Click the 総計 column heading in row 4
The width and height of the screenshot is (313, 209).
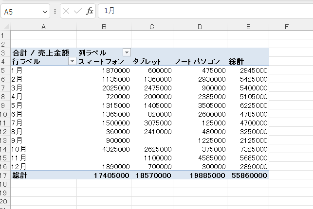248,62
